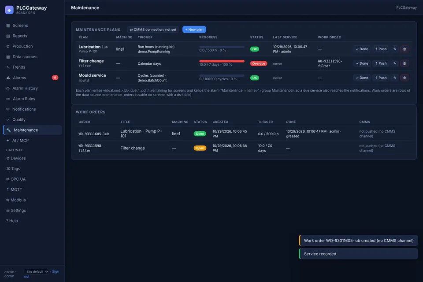Click the 'Cycles (counter)' trigger cell
This screenshot has width=423, height=282.
point(152,78)
